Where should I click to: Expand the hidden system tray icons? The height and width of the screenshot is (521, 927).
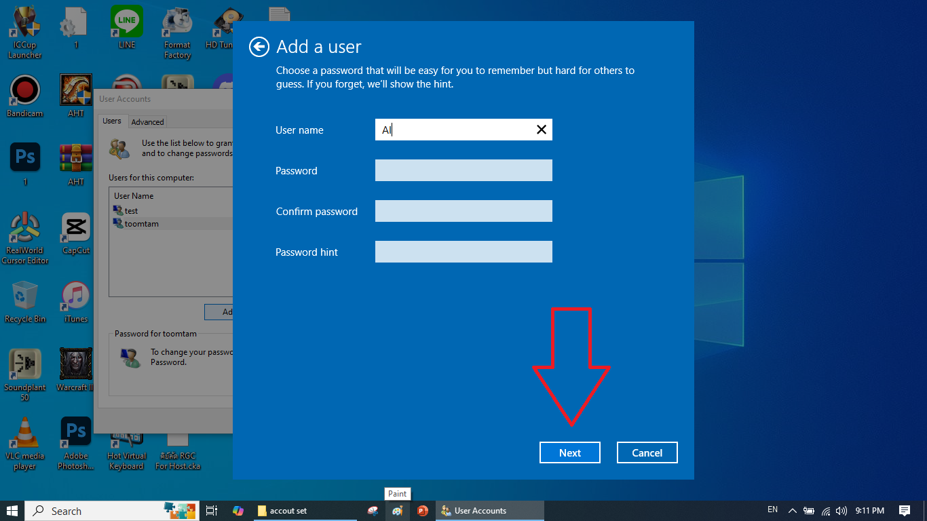click(792, 511)
